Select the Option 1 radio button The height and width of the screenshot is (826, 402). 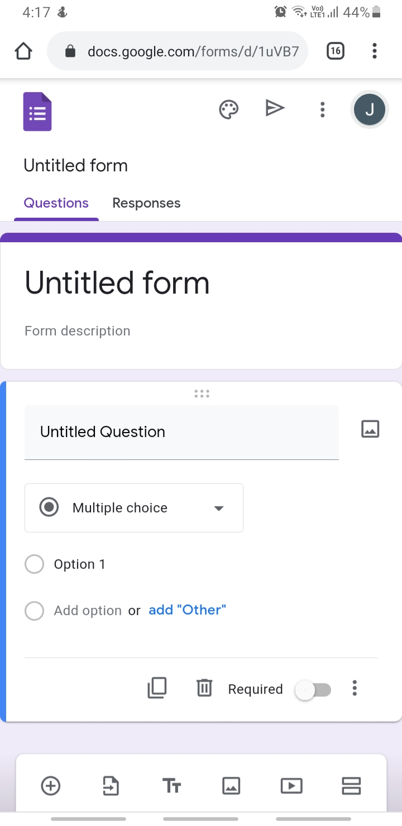[35, 564]
